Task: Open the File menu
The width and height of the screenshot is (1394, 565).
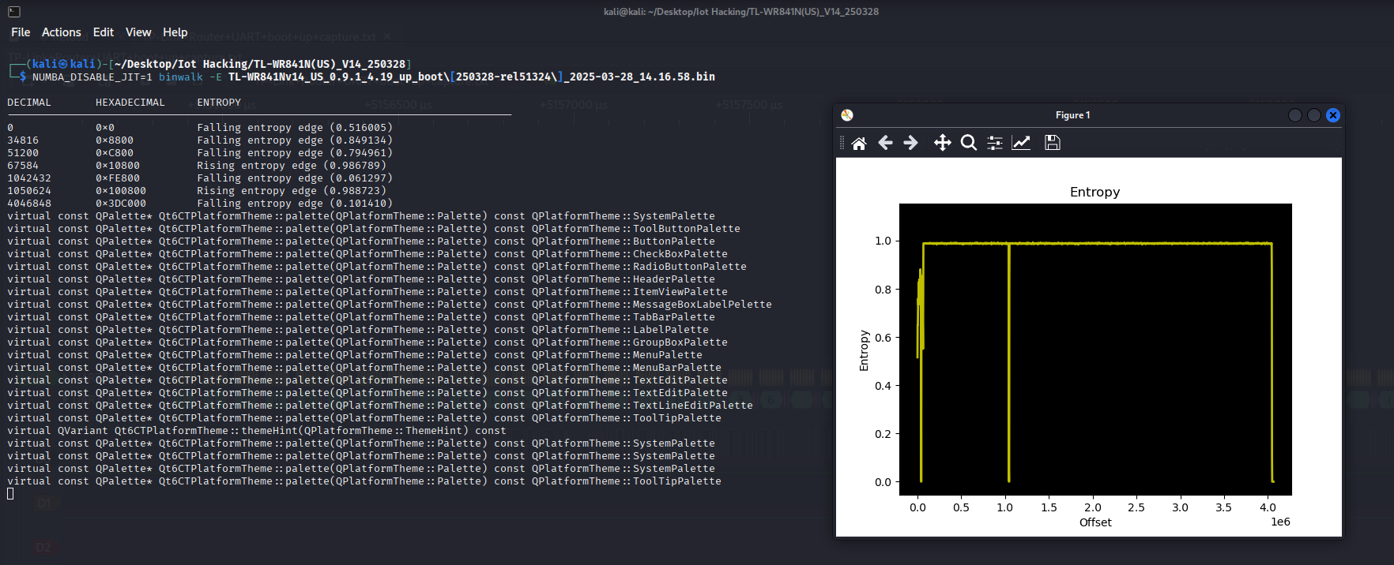Action: tap(21, 32)
